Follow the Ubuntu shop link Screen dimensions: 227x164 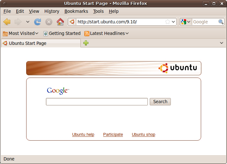(x=143, y=135)
